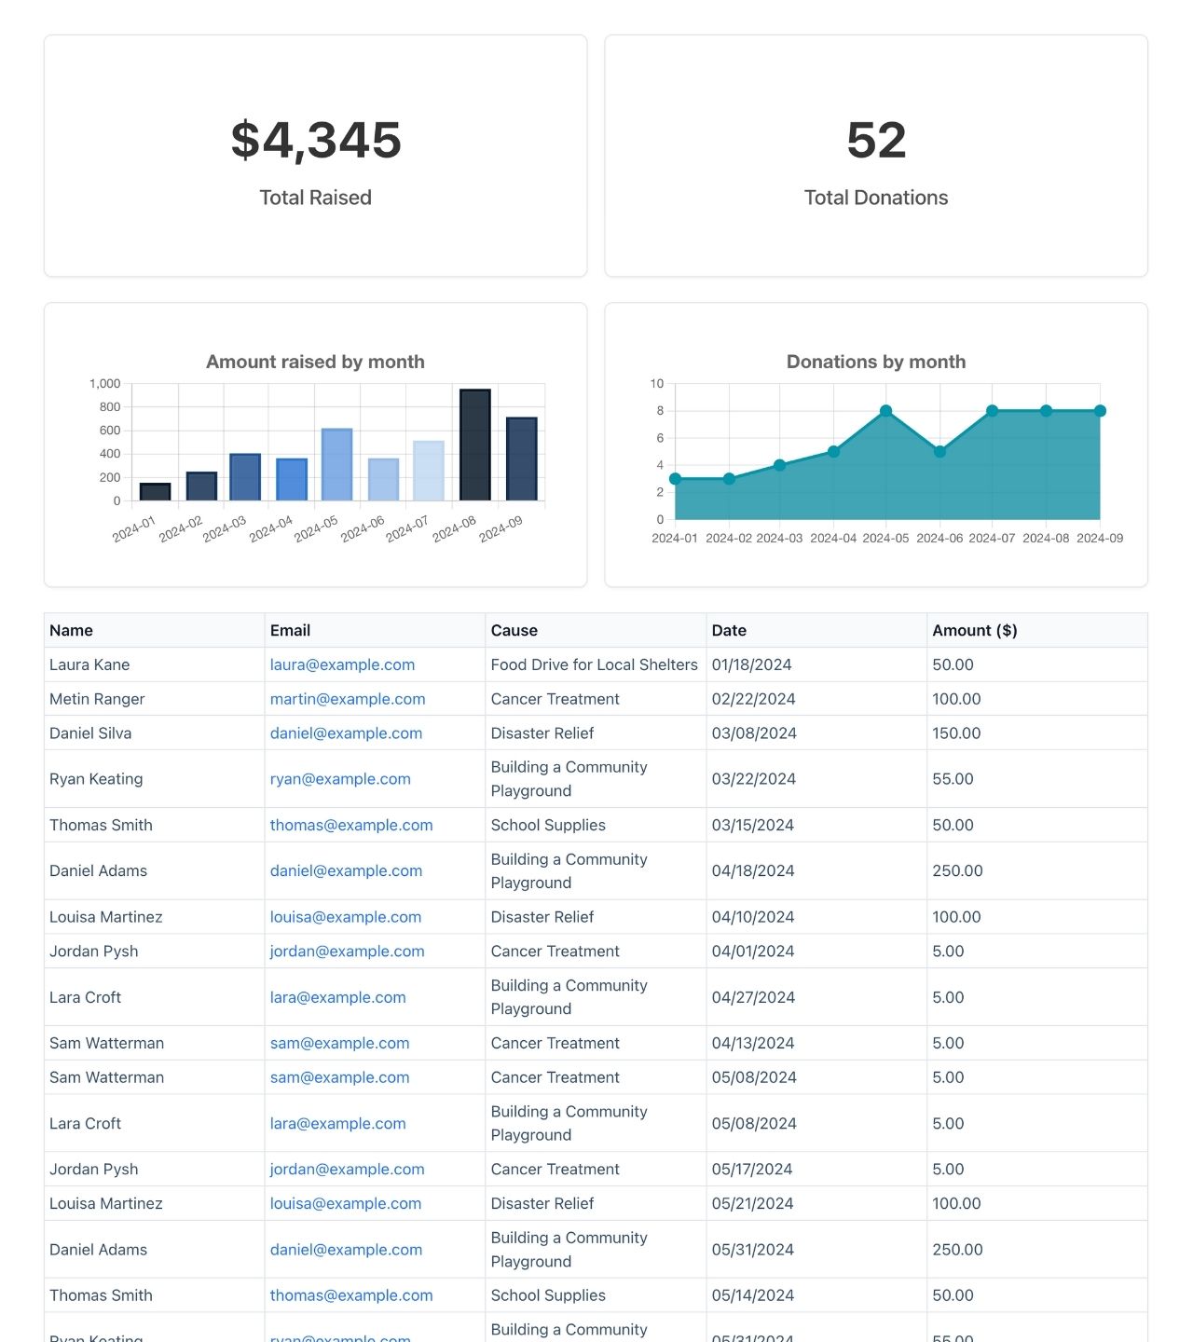This screenshot has width=1193, height=1342.
Task: Open louisa@example.com email link
Action: coord(346,916)
